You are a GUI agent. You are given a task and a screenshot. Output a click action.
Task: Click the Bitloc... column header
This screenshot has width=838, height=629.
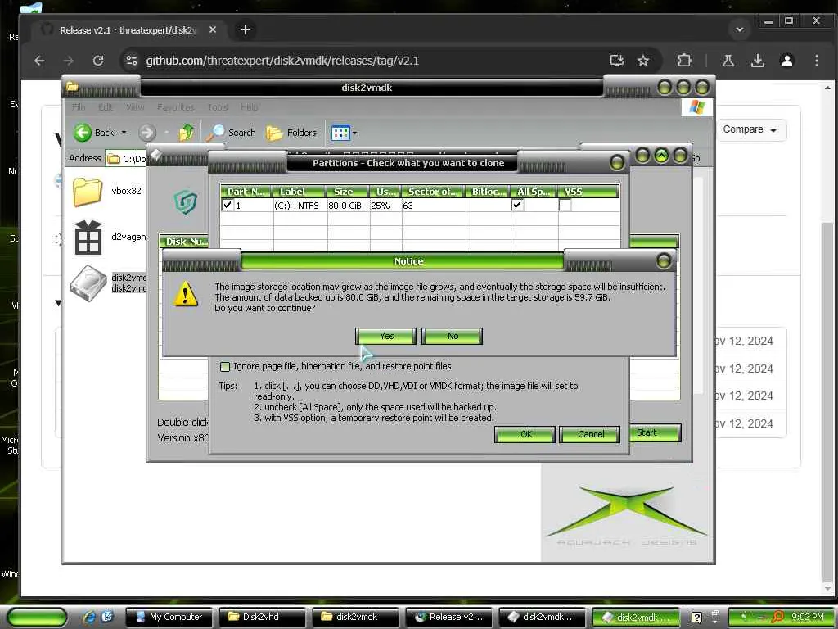[488, 192]
